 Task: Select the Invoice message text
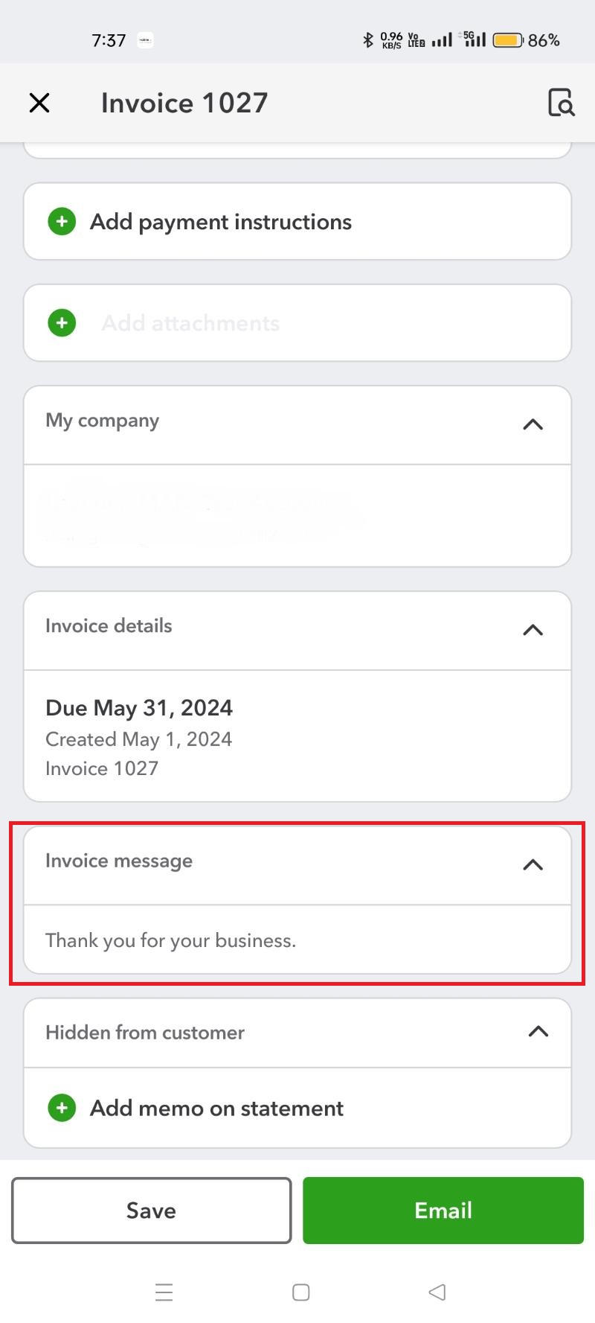(x=171, y=940)
